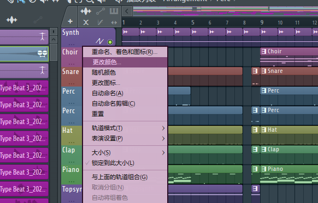This screenshot has width=318, height=203.
Task: Choose 更改颜色... menu entry
Action: [x=125, y=62]
